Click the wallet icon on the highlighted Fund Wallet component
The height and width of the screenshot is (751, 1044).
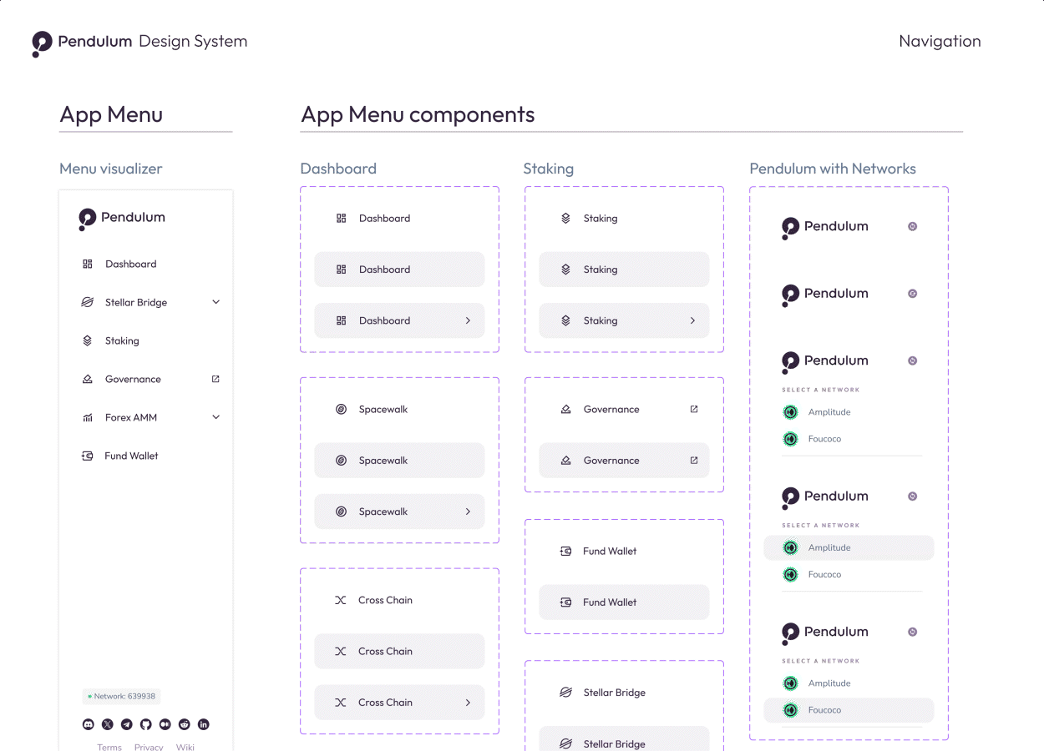click(565, 602)
